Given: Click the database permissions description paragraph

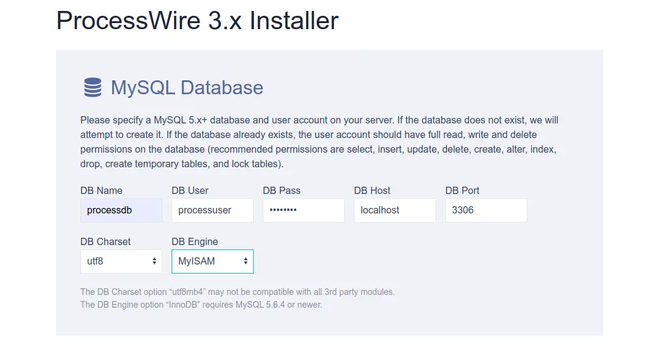Looking at the screenshot, I should [x=319, y=142].
